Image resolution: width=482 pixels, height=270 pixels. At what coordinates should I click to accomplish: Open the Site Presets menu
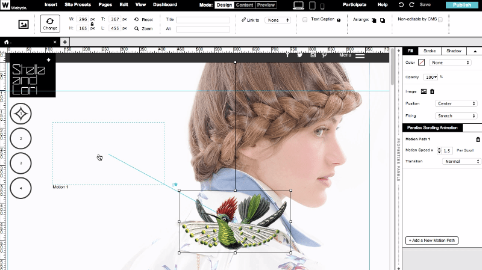point(79,5)
